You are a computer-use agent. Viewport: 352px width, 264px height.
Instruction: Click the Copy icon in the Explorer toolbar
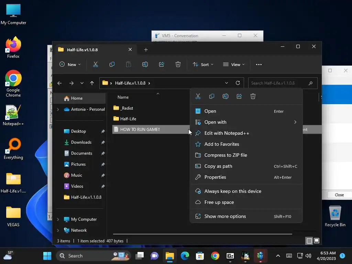pyautogui.click(x=112, y=64)
